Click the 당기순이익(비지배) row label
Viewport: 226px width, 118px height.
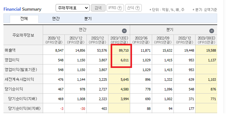[24, 108]
